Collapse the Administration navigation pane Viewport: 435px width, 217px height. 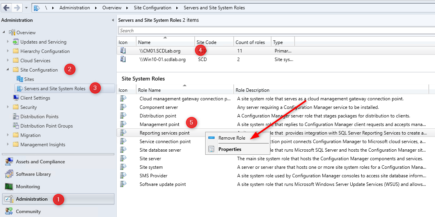pos(113,20)
